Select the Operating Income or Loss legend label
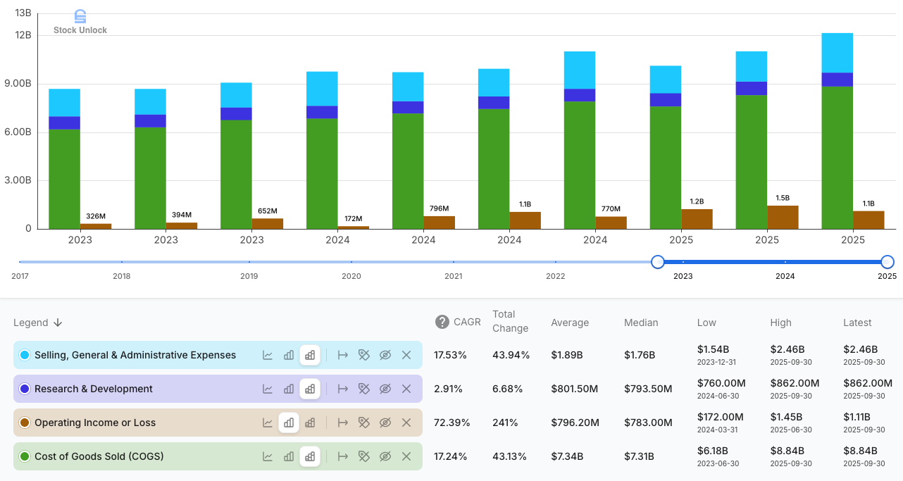The width and height of the screenshot is (903, 481). pos(95,423)
